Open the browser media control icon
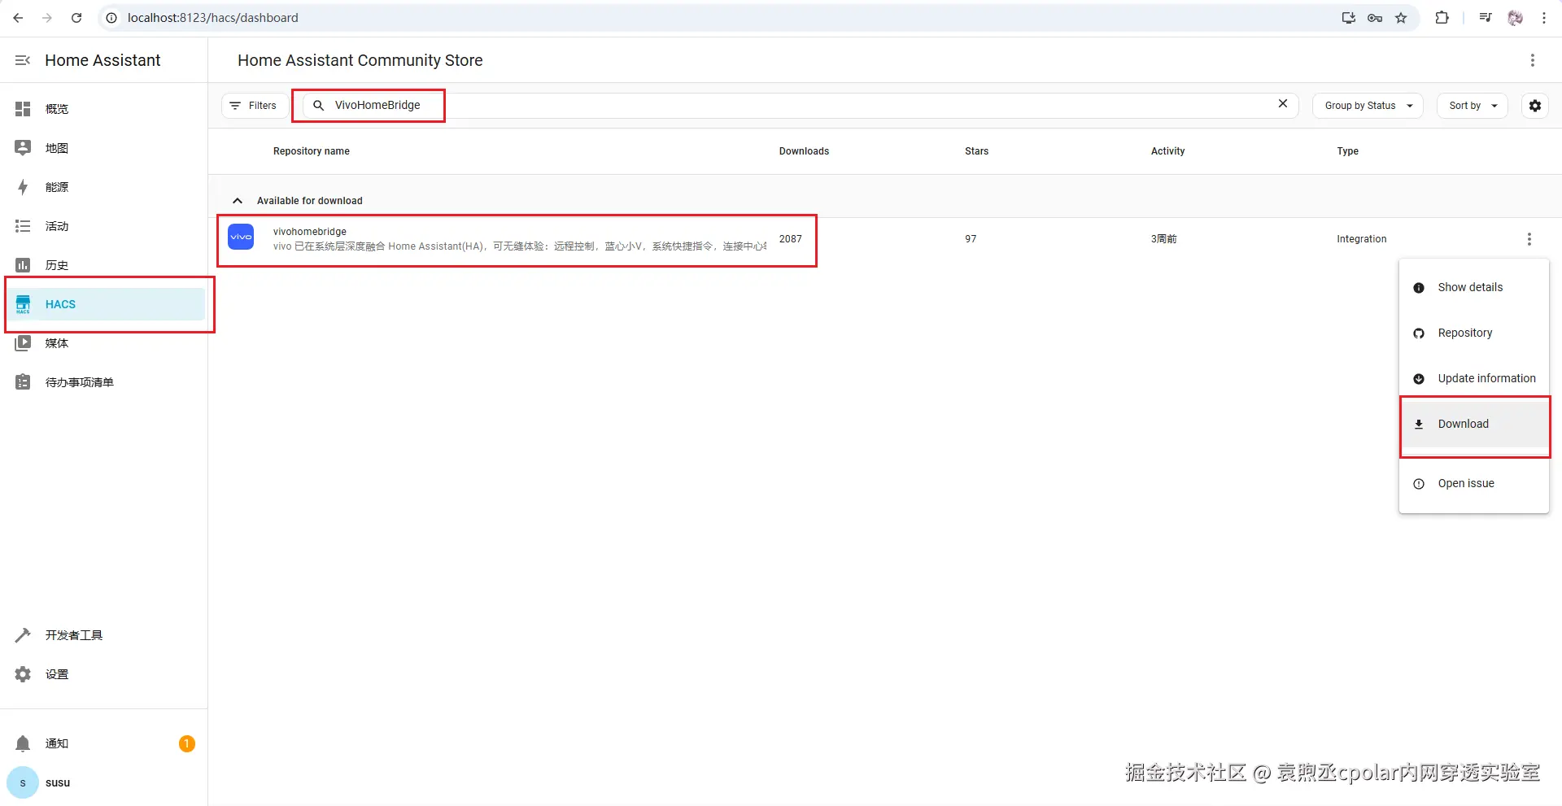 [x=1486, y=18]
